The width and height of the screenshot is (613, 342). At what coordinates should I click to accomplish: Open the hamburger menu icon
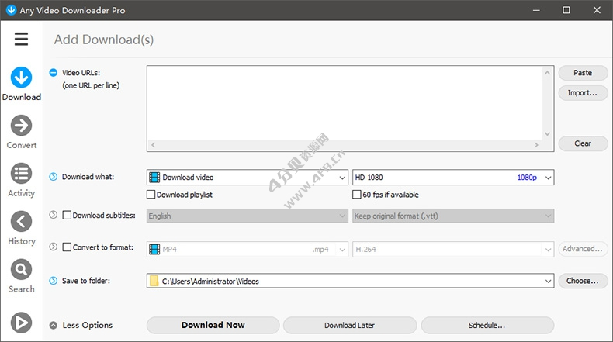pyautogui.click(x=21, y=40)
